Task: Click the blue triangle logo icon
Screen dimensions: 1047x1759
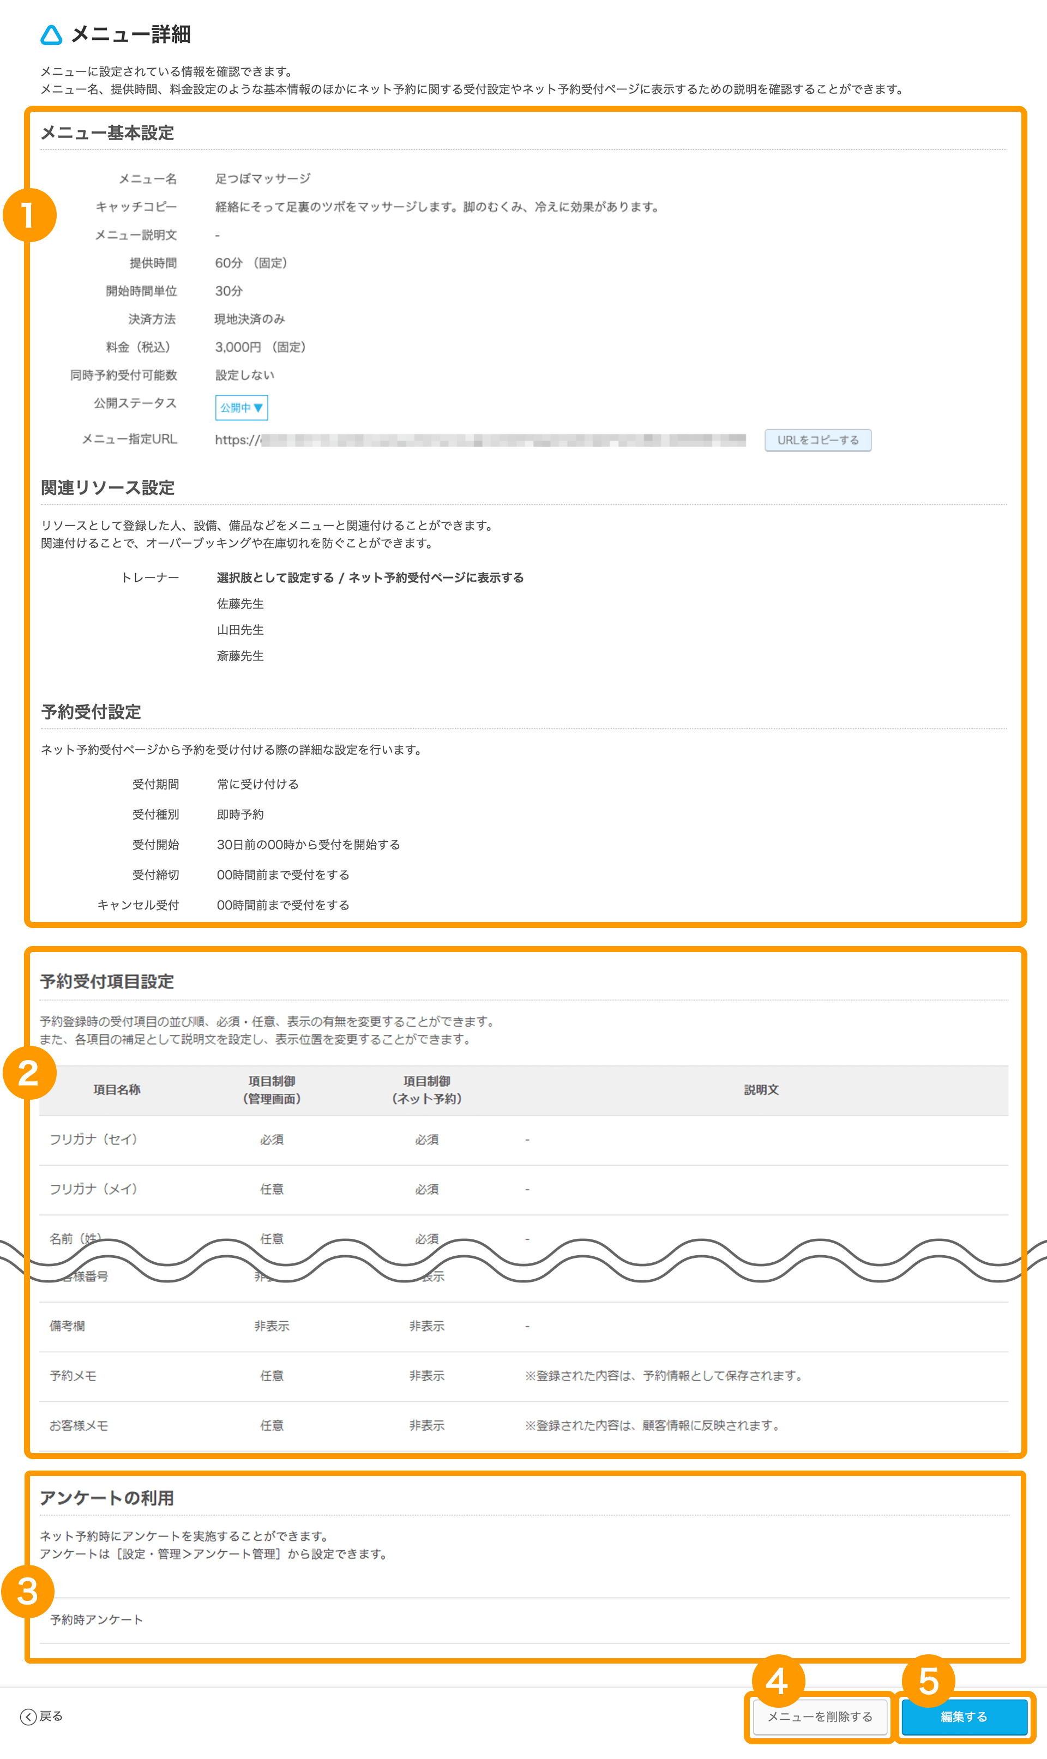Action: (x=51, y=34)
